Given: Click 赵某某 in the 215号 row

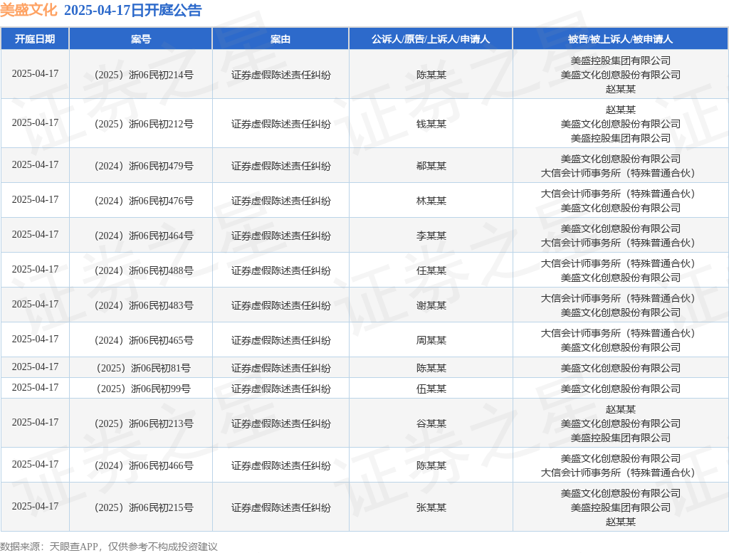Looking at the screenshot, I should point(620,522).
